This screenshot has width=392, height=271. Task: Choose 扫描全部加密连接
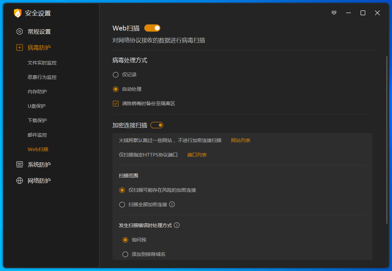[x=122, y=204]
